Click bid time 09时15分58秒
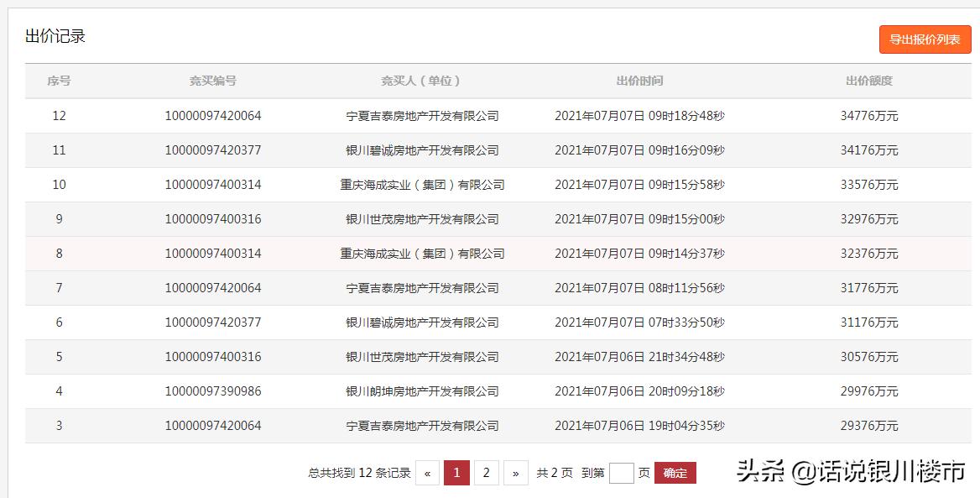Viewport: 980px width, 498px height. tap(686, 185)
